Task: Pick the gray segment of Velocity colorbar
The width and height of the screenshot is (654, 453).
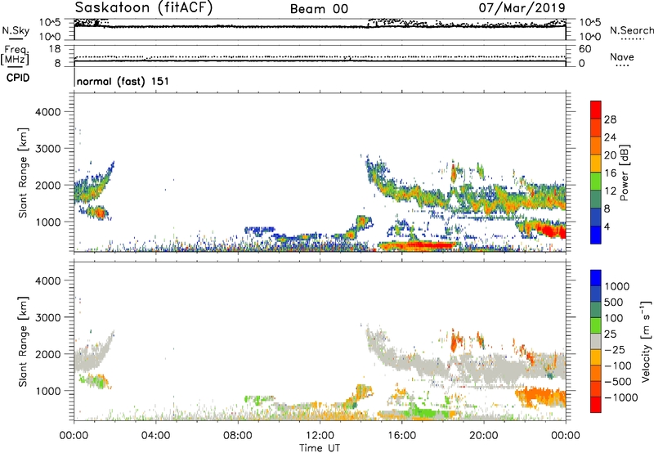Action: click(596, 342)
